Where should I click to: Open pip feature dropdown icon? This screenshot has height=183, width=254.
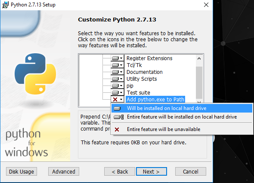click(118, 85)
